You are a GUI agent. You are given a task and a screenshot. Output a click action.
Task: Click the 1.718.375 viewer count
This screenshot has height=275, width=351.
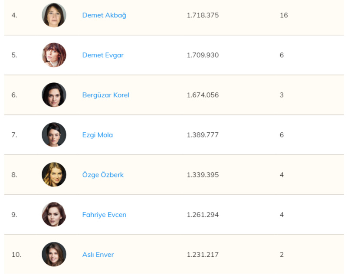203,15
